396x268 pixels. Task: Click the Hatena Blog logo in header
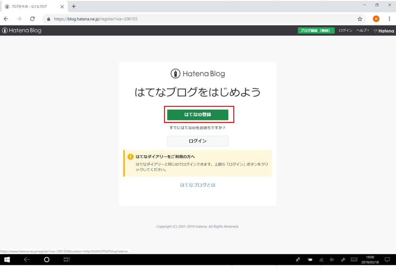pyautogui.click(x=22, y=30)
